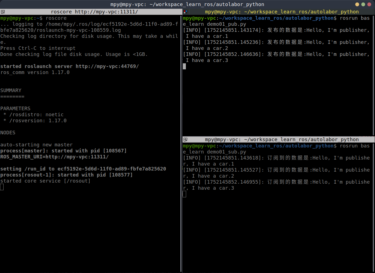Click 'r, I have a car.2' in subscriber pane
Image resolution: width=375 pixels, height=273 pixels.
tap(209, 176)
